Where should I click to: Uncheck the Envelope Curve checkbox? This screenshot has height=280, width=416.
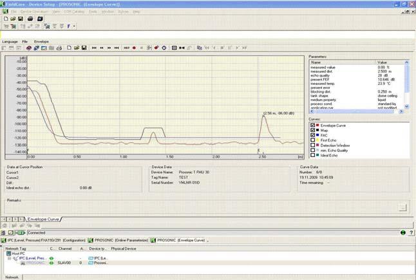pos(312,125)
